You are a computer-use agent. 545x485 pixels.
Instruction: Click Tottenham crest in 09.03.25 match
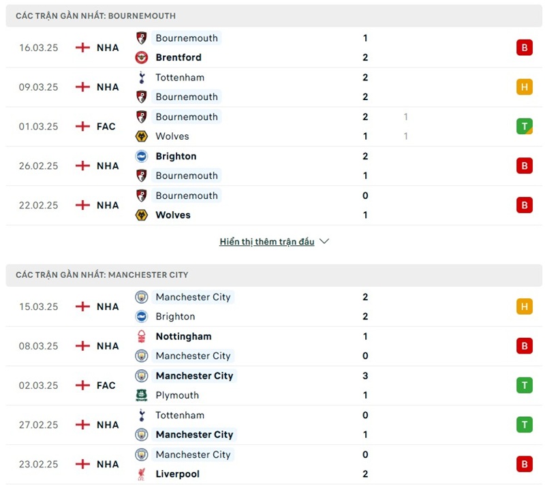point(142,77)
